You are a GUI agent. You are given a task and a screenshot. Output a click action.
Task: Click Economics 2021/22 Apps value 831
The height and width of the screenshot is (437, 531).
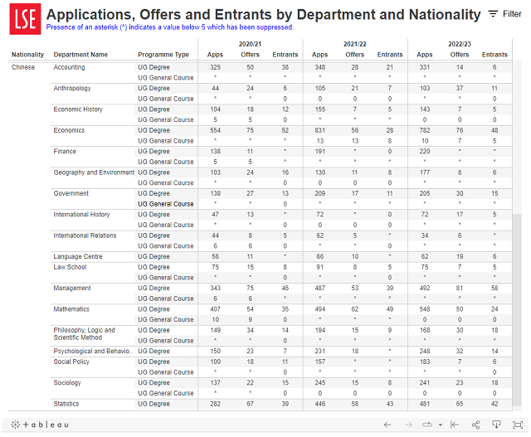pos(320,130)
